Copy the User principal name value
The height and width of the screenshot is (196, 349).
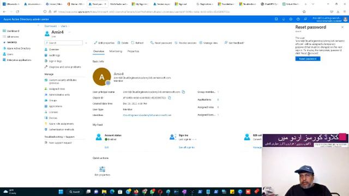[183, 92]
